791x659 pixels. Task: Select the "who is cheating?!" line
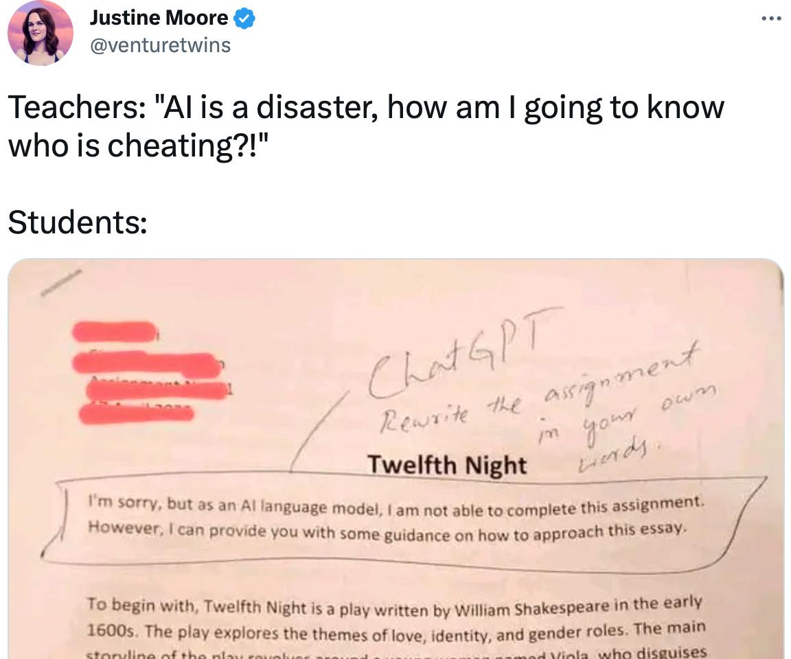(x=136, y=146)
